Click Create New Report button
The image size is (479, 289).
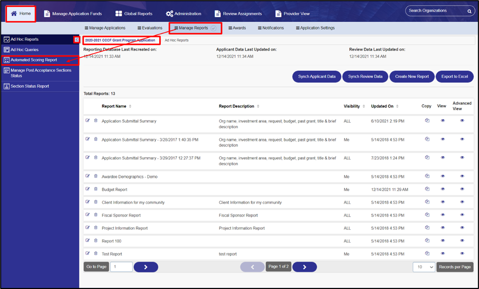click(412, 77)
